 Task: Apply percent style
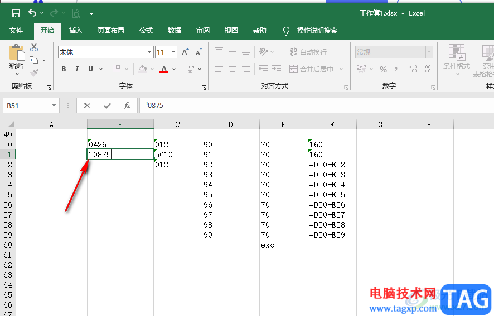(383, 69)
